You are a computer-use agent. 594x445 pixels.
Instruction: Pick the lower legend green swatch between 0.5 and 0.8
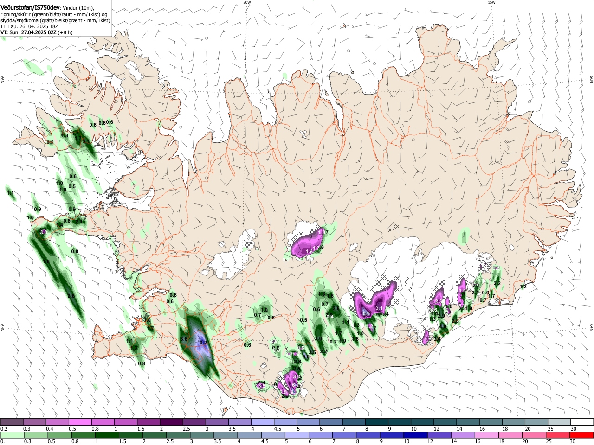[59, 435]
